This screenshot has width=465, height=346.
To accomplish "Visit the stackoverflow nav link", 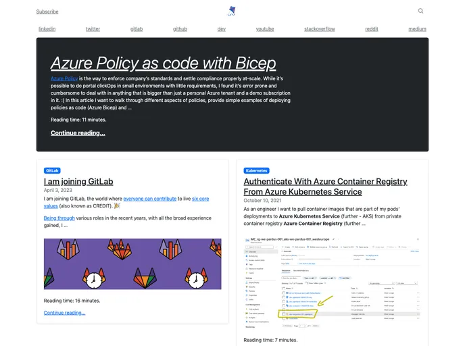I will coord(320,29).
